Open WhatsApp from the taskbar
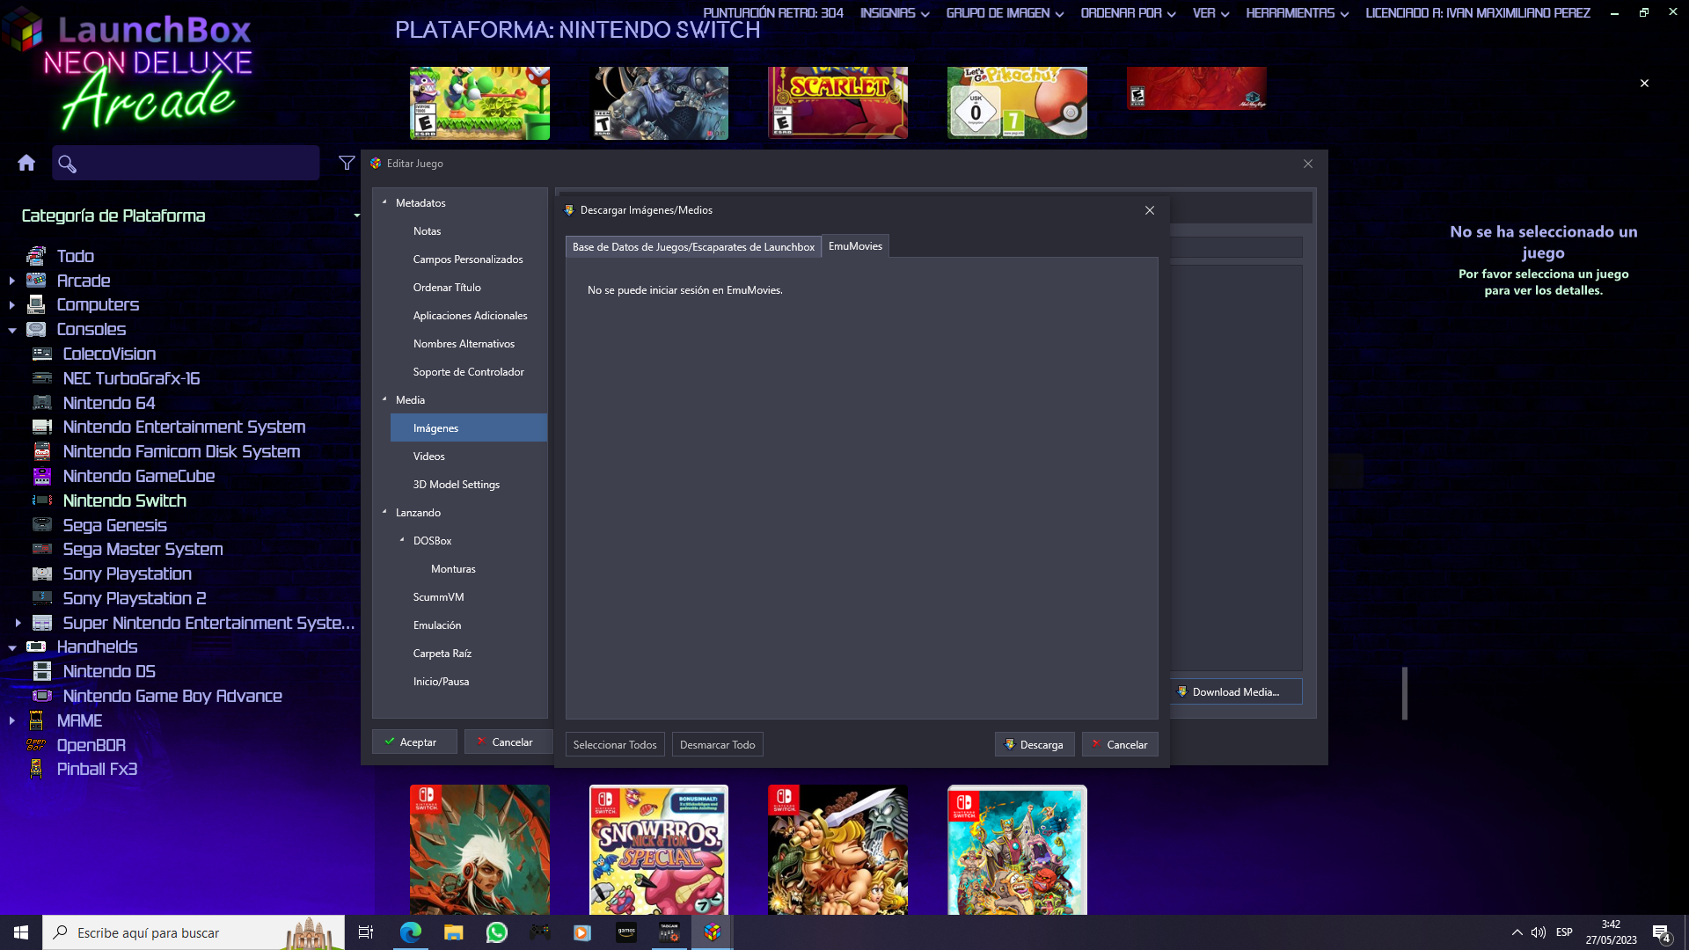 pos(497,932)
